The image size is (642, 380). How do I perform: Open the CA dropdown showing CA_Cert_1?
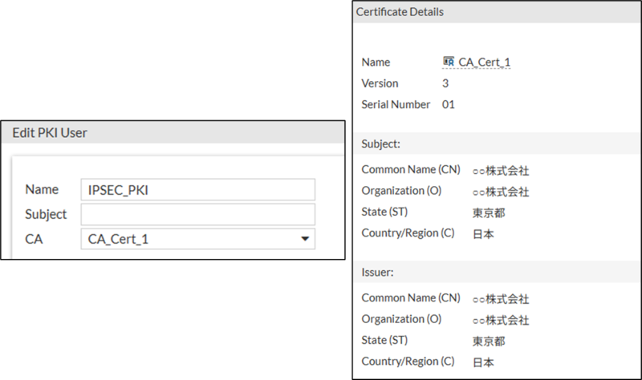[197, 239]
